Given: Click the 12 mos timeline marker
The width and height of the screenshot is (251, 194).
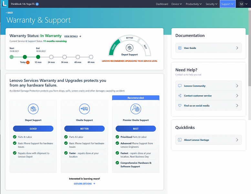Looking at the screenshot, I should (x=38, y=57).
